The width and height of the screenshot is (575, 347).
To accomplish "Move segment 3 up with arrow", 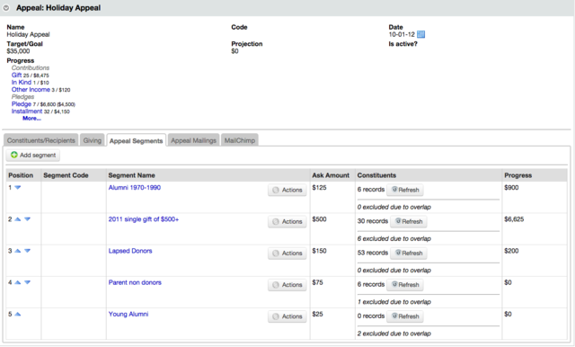I will pyautogui.click(x=18, y=251).
